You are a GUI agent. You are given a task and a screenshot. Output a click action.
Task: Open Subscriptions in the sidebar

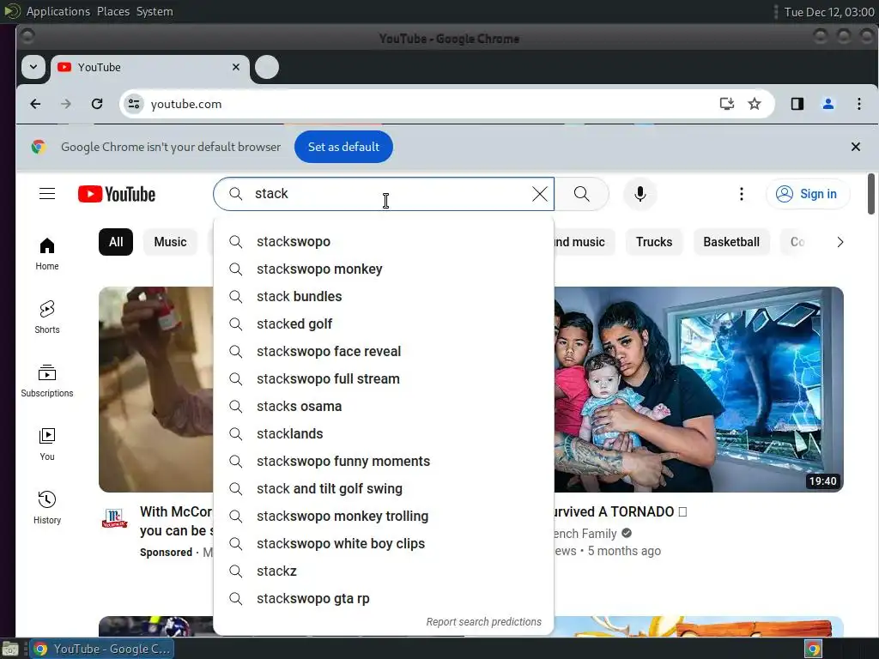(47, 380)
